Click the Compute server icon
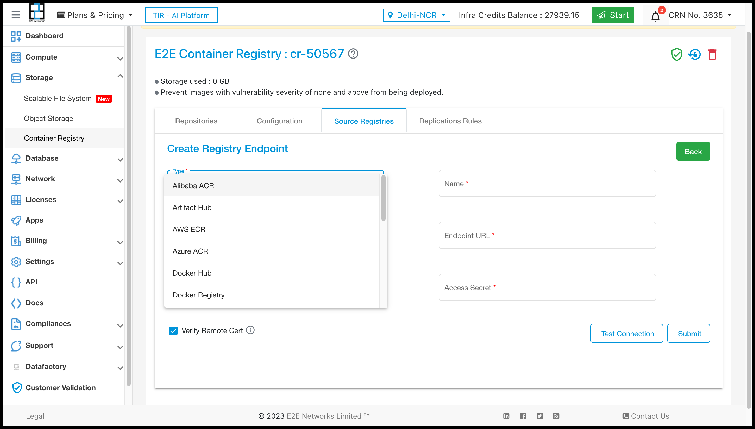The width and height of the screenshot is (755, 429). (x=16, y=57)
